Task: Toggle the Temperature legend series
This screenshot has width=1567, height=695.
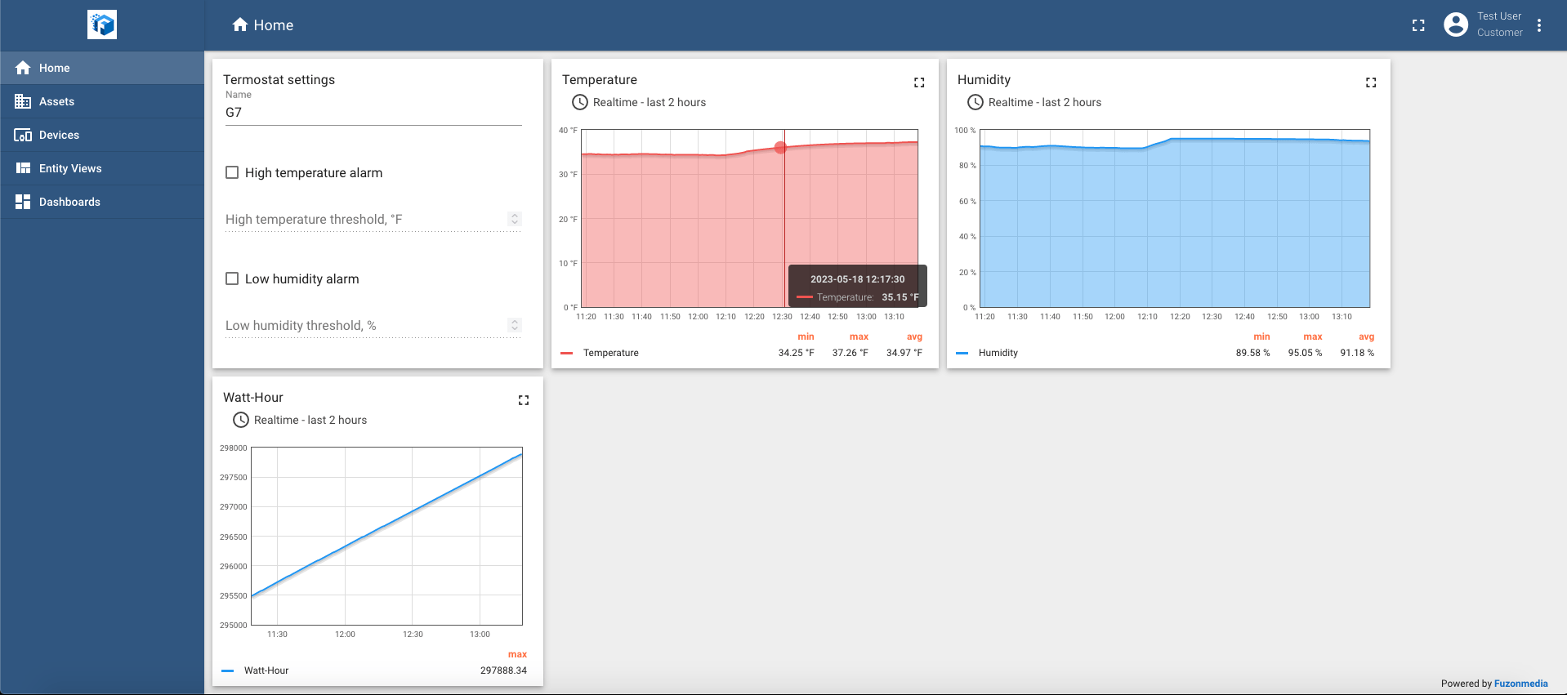Action: click(x=610, y=353)
